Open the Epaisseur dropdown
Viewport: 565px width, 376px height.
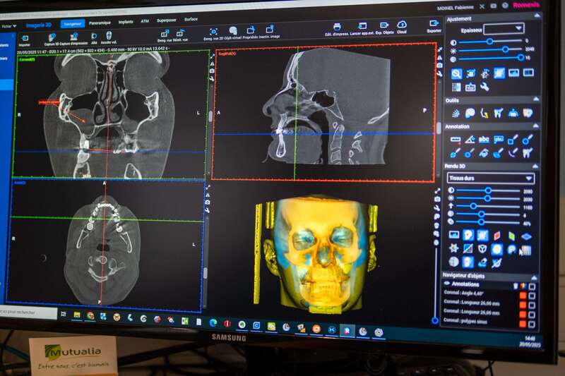point(504,29)
